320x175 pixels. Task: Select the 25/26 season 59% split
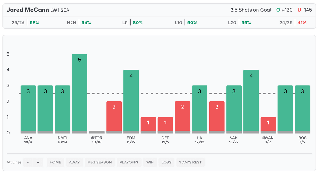click(x=25, y=23)
